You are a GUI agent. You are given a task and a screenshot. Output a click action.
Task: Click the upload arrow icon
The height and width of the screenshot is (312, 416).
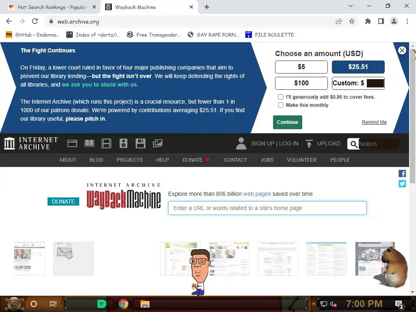(309, 143)
